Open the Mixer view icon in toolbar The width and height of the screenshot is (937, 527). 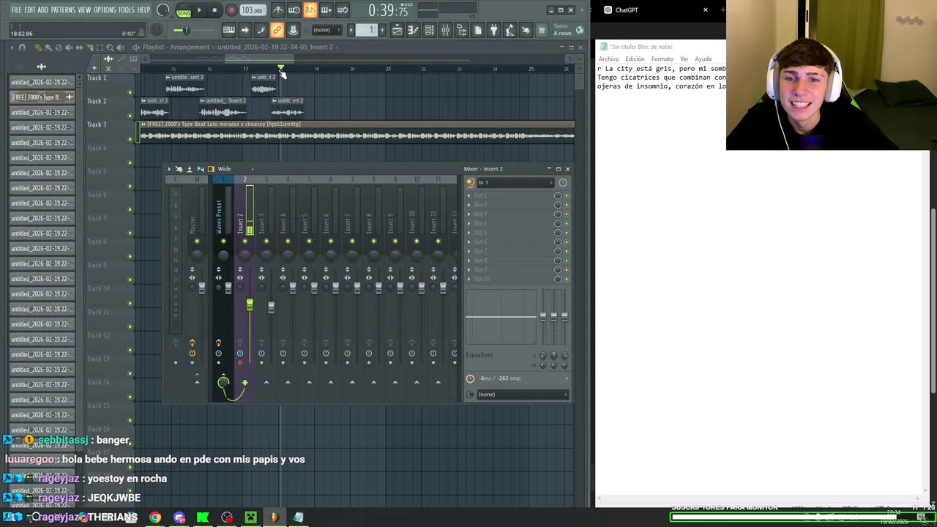click(445, 30)
